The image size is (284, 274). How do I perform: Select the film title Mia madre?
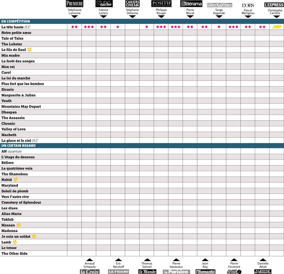pos(11,55)
